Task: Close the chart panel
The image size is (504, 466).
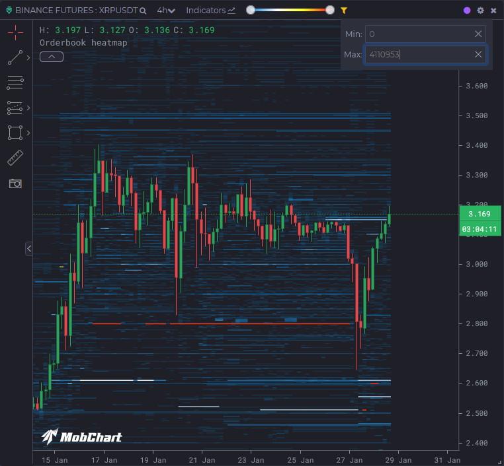Action: (x=493, y=11)
